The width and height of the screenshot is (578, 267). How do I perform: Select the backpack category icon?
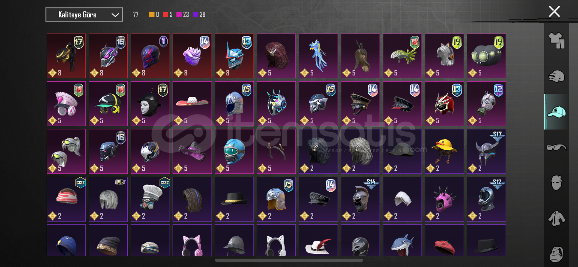pyautogui.click(x=556, y=254)
